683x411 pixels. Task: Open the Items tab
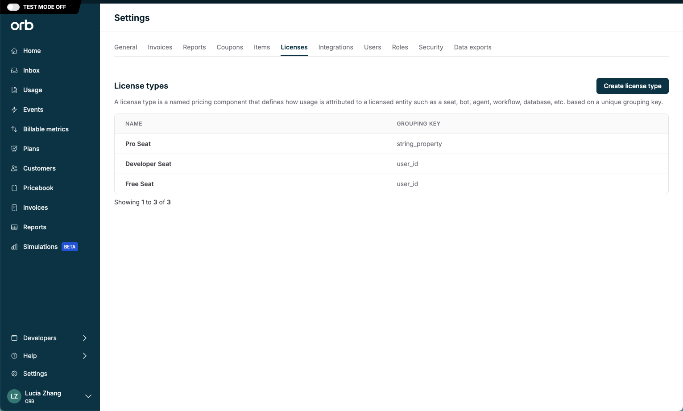[262, 47]
